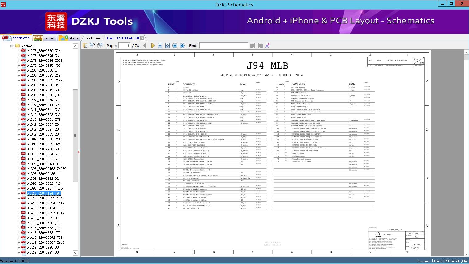Image resolution: width=469 pixels, height=264 pixels.
Task: Select the highlighted A1418 820-4174 J94 item
Action: pyautogui.click(x=44, y=193)
